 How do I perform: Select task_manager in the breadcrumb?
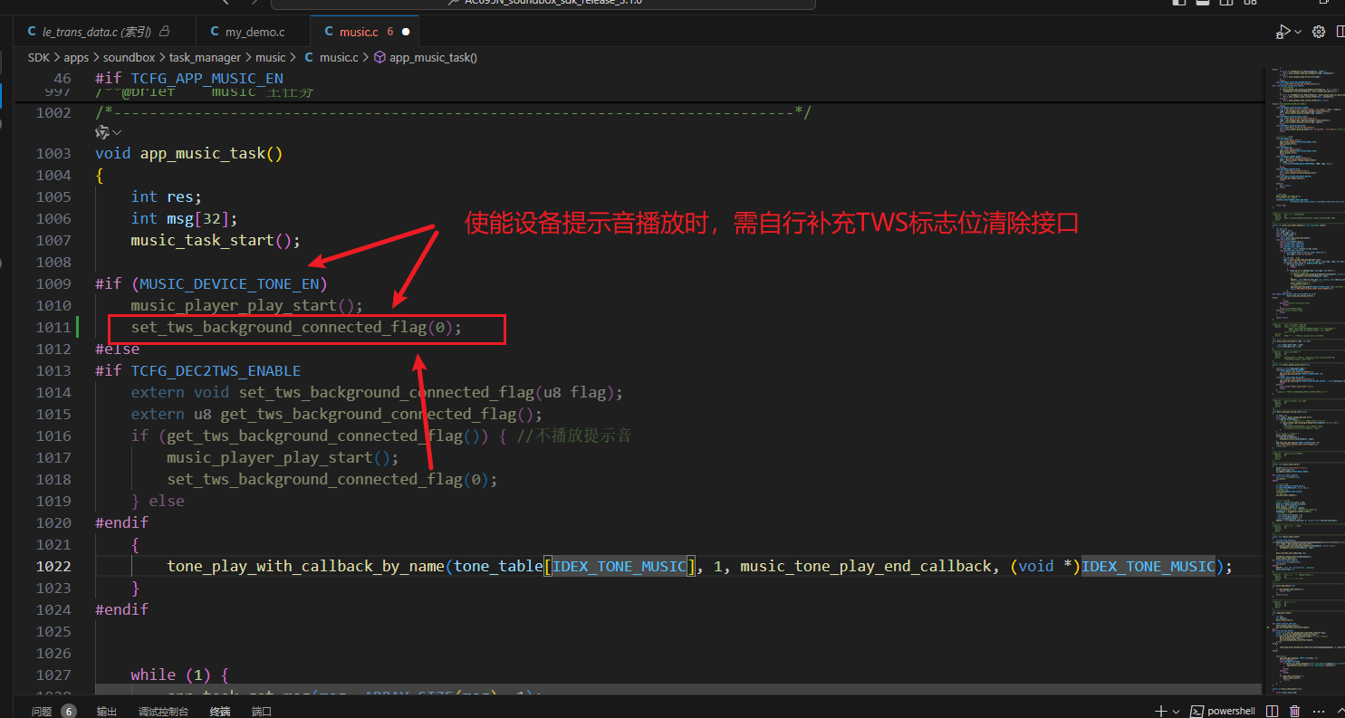click(x=205, y=57)
